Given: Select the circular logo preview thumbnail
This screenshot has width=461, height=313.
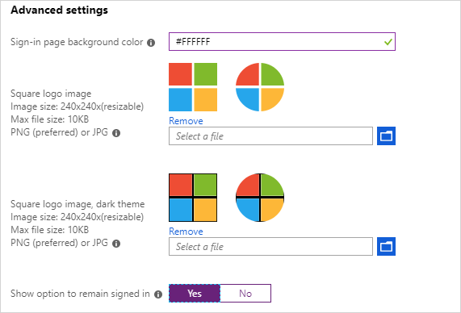Looking at the screenshot, I should 260,87.
